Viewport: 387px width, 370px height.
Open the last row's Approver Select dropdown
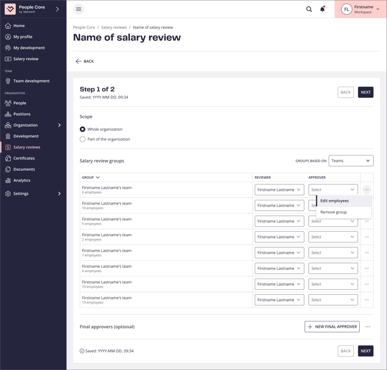pyautogui.click(x=333, y=300)
